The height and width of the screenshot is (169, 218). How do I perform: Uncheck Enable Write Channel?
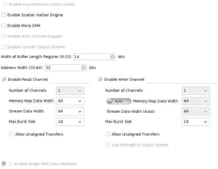click(x=101, y=79)
